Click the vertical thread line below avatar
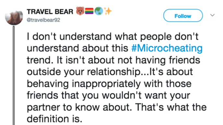Viewport: 223px width, 125px height. pyautogui.click(x=14, y=75)
